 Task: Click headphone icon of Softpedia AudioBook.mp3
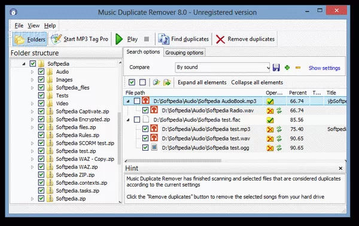(x=145, y=100)
